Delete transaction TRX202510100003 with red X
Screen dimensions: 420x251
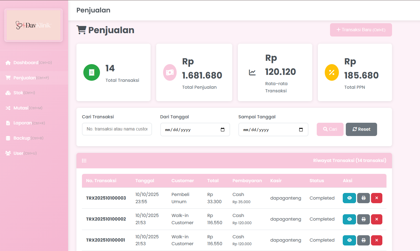tap(377, 198)
